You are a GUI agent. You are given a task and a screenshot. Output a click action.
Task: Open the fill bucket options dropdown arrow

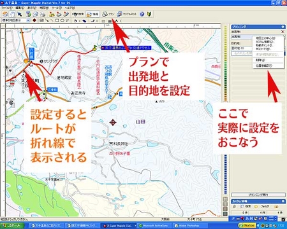click(80, 21)
